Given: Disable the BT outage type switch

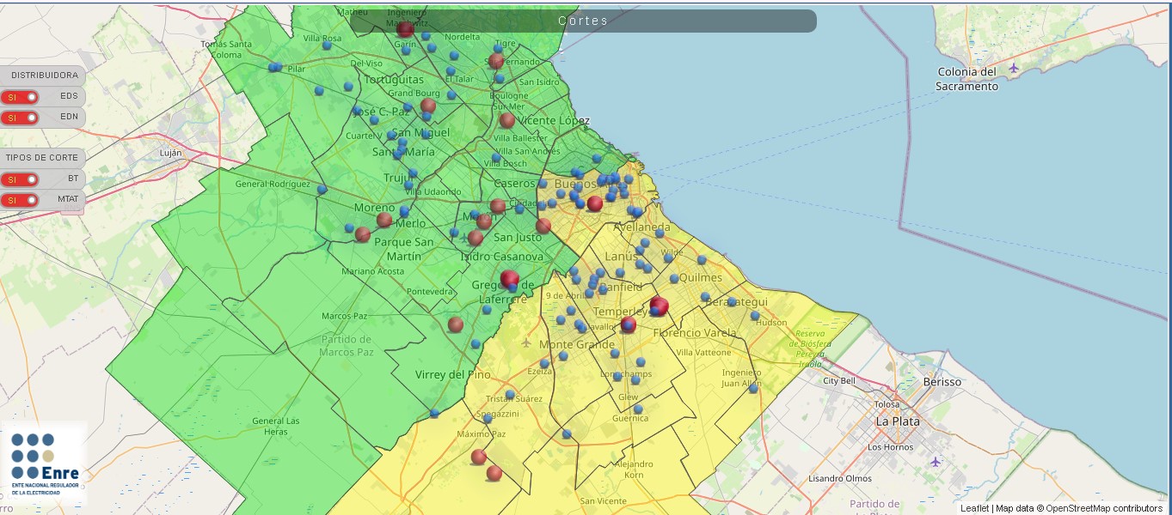Looking at the screenshot, I should 19,179.
